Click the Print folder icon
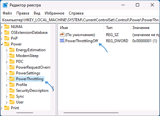 tap(7, 108)
